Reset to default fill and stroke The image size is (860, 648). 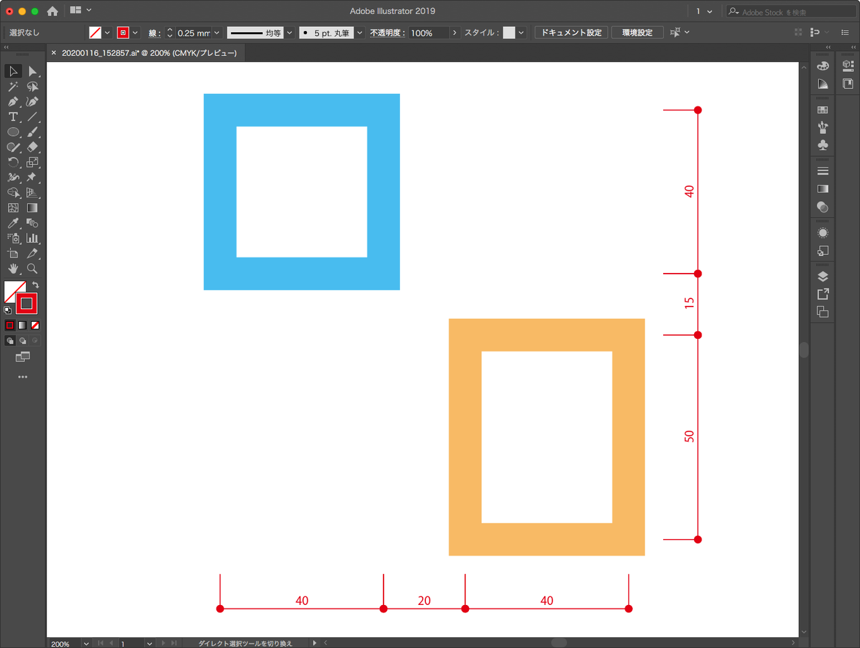point(7,311)
